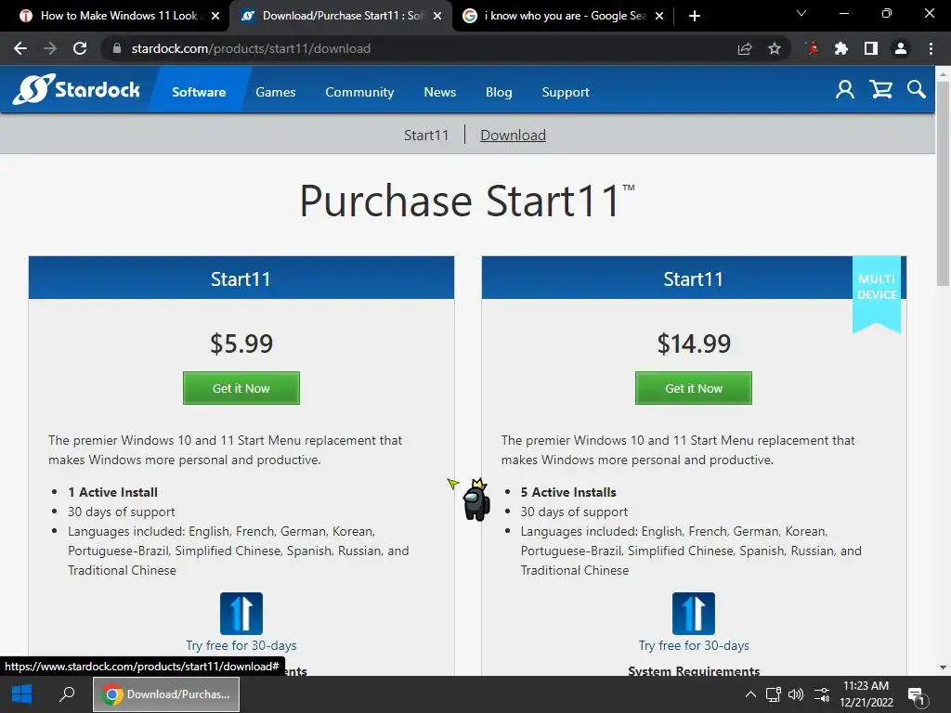Open the shopping cart icon
951x713 pixels.
(880, 90)
